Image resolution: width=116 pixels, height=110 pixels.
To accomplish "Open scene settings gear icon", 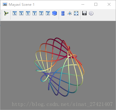I will [91, 13].
